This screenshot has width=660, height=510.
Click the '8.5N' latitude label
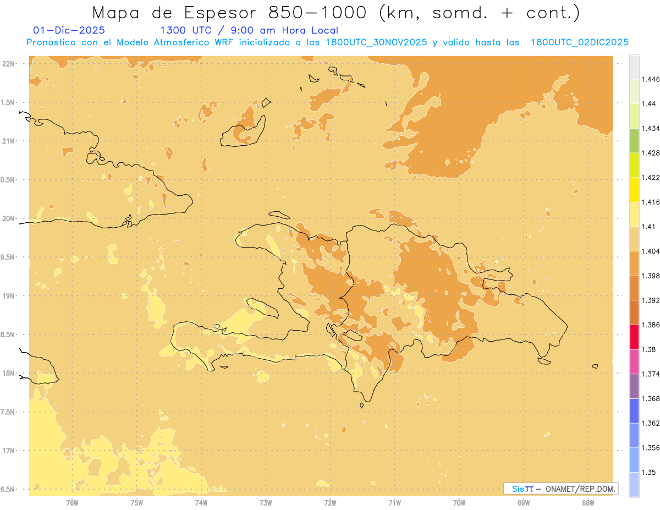click(x=7, y=334)
